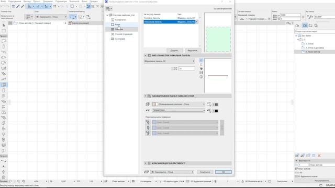This screenshot has height=188, width=335.
Task: Click the gray color swatch on the building material row
Action: click(x=216, y=104)
